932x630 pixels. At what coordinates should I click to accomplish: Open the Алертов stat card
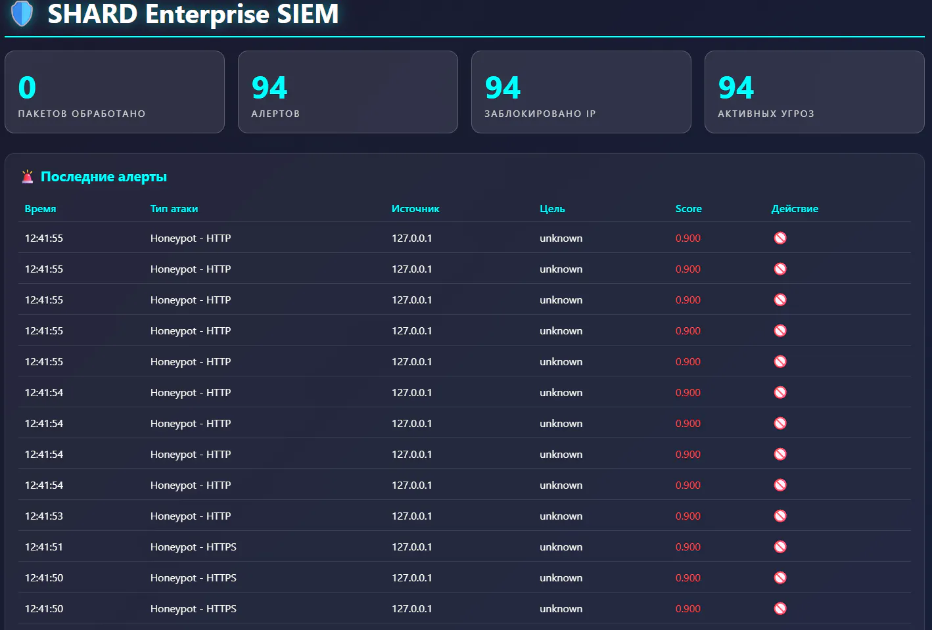point(348,92)
